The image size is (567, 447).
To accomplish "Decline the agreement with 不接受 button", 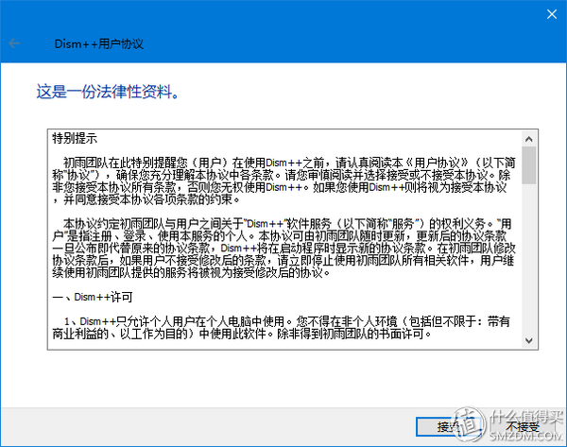I will [x=524, y=427].
